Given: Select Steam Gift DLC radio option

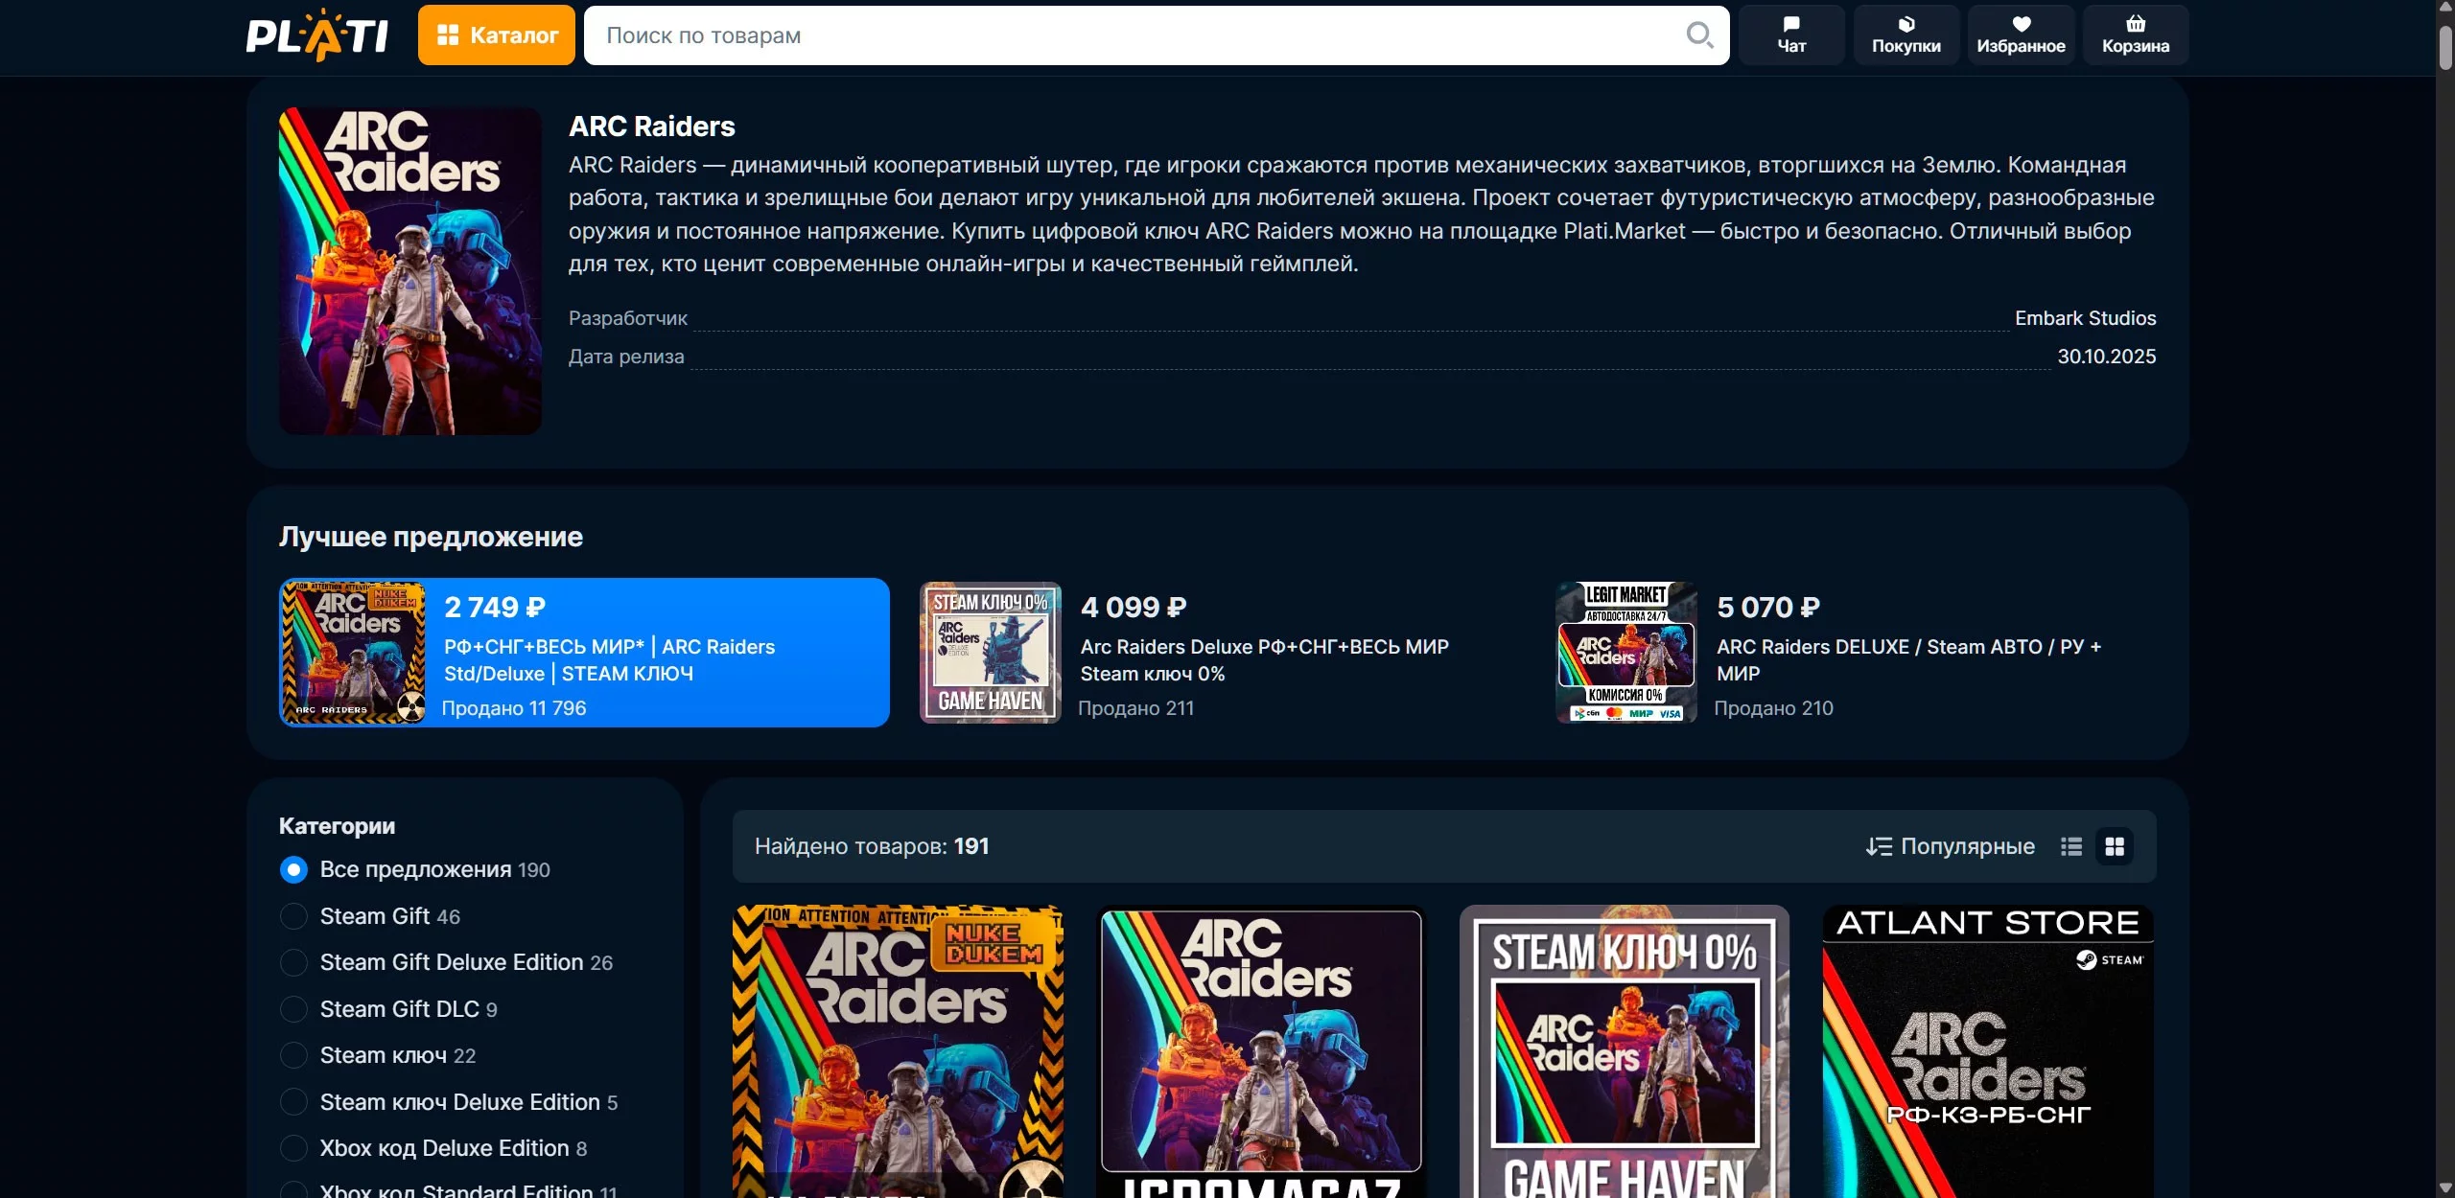Looking at the screenshot, I should (x=293, y=1009).
